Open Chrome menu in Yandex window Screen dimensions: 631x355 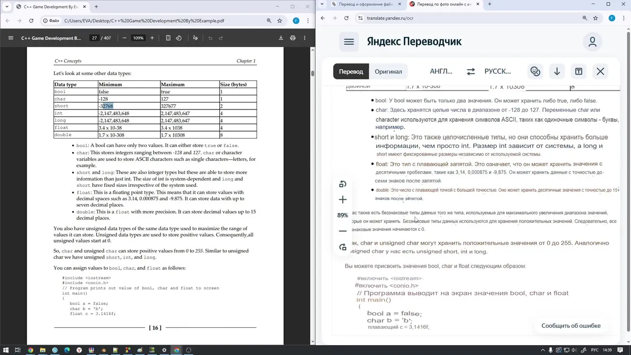coord(624,18)
